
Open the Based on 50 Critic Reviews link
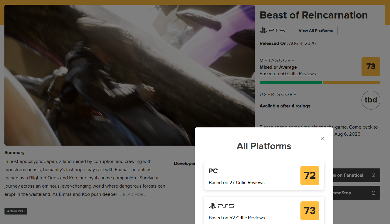coord(288,74)
